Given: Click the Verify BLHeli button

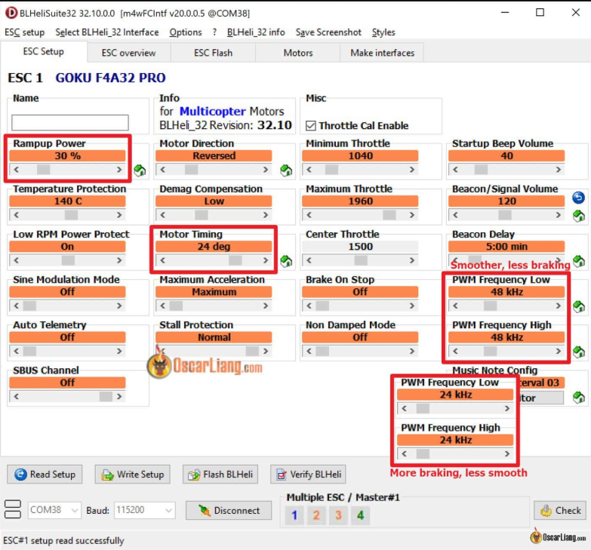Looking at the screenshot, I should pyautogui.click(x=308, y=475).
